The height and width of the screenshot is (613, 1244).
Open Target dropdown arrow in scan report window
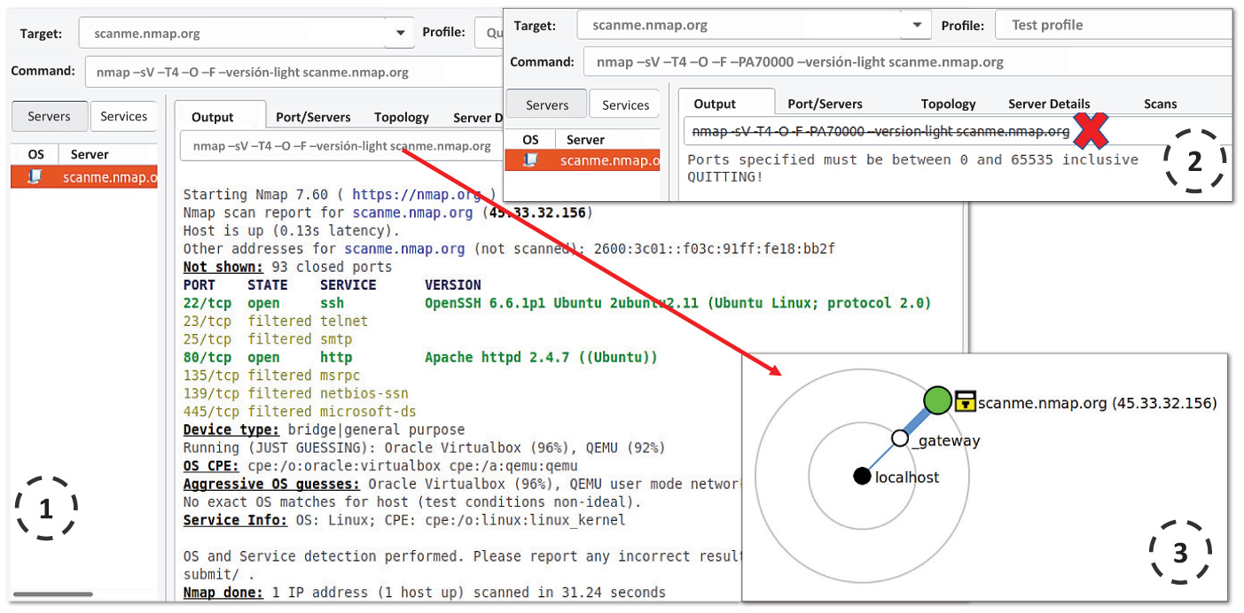[400, 34]
